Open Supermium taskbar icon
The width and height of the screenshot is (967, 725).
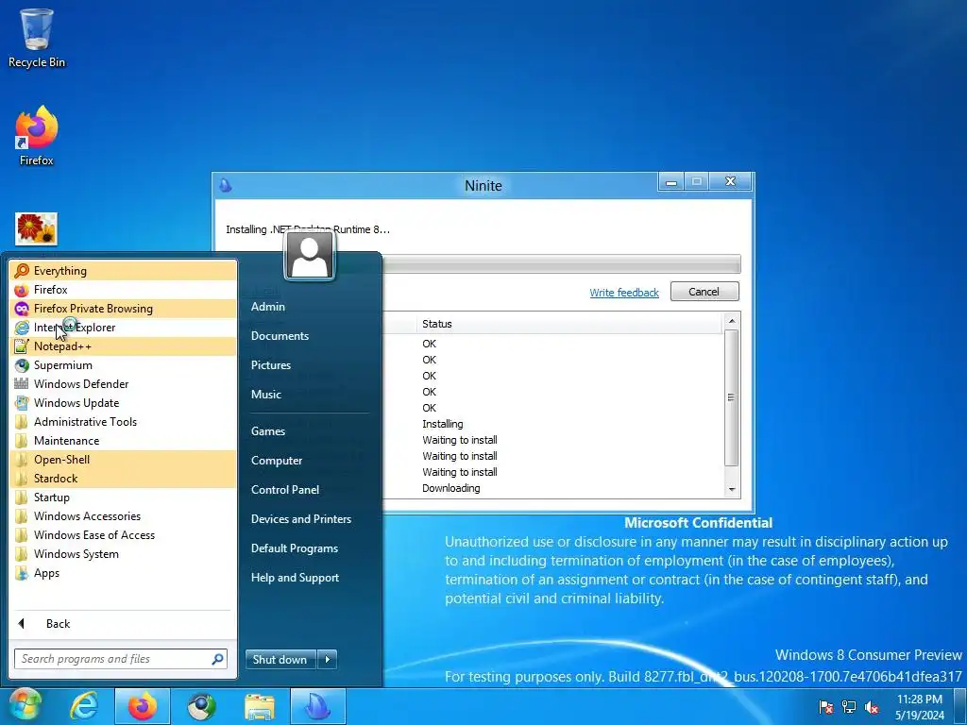[202, 706]
